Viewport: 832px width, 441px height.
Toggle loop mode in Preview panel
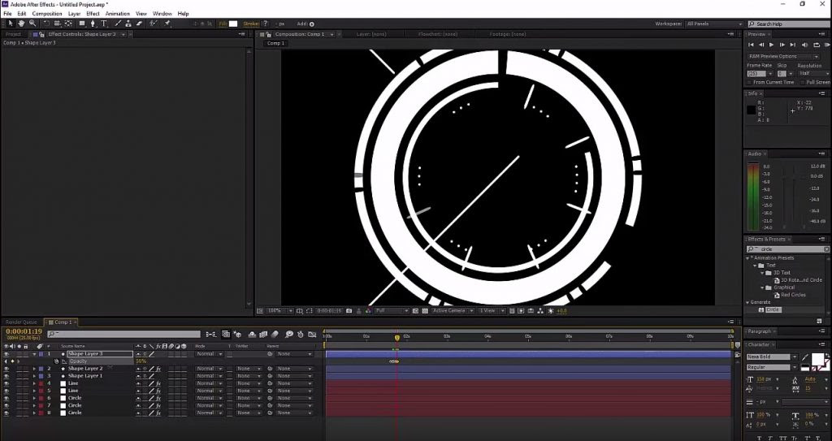[x=817, y=45]
